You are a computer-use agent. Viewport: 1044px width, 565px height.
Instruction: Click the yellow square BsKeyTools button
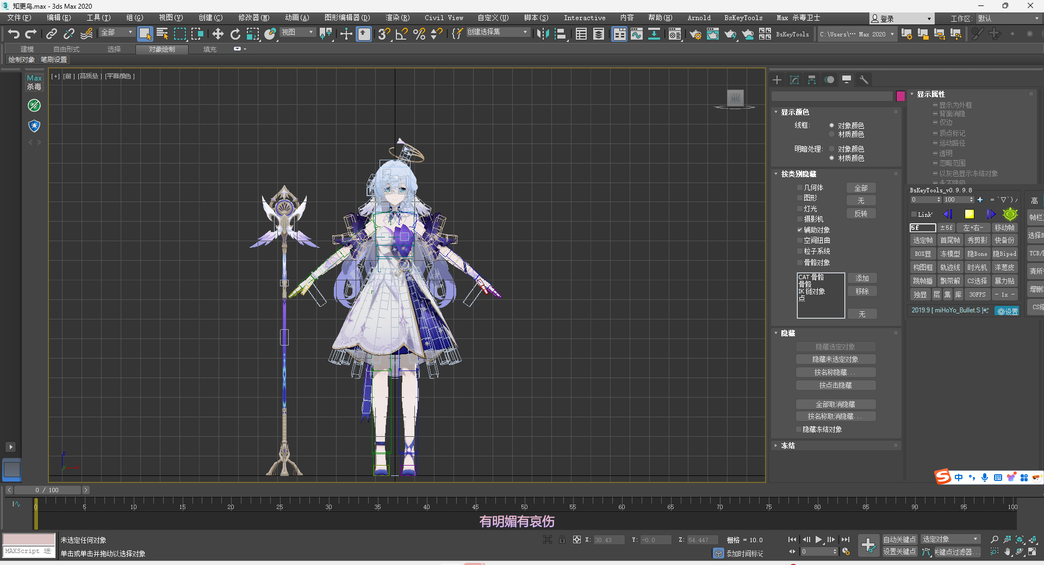pos(969,215)
